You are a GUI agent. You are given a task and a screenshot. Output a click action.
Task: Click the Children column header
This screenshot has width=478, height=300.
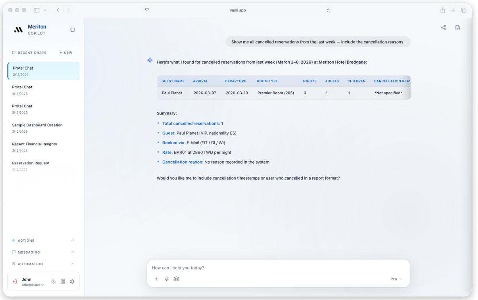coord(357,81)
